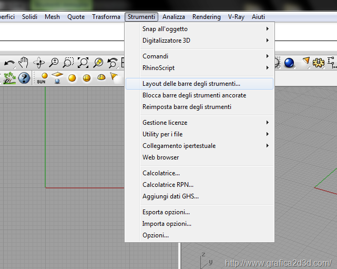337x269 pixels.
Task: Expand the Gestione licenze submenu
Action: (x=199, y=123)
